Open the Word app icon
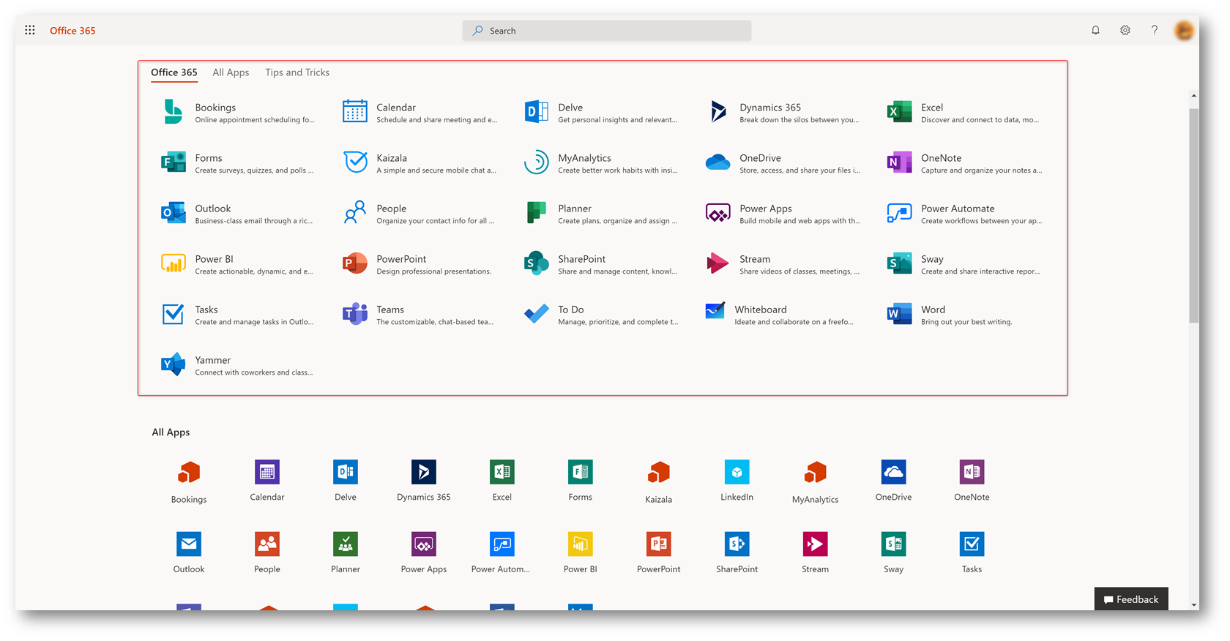This screenshot has width=1230, height=641. pyautogui.click(x=899, y=314)
